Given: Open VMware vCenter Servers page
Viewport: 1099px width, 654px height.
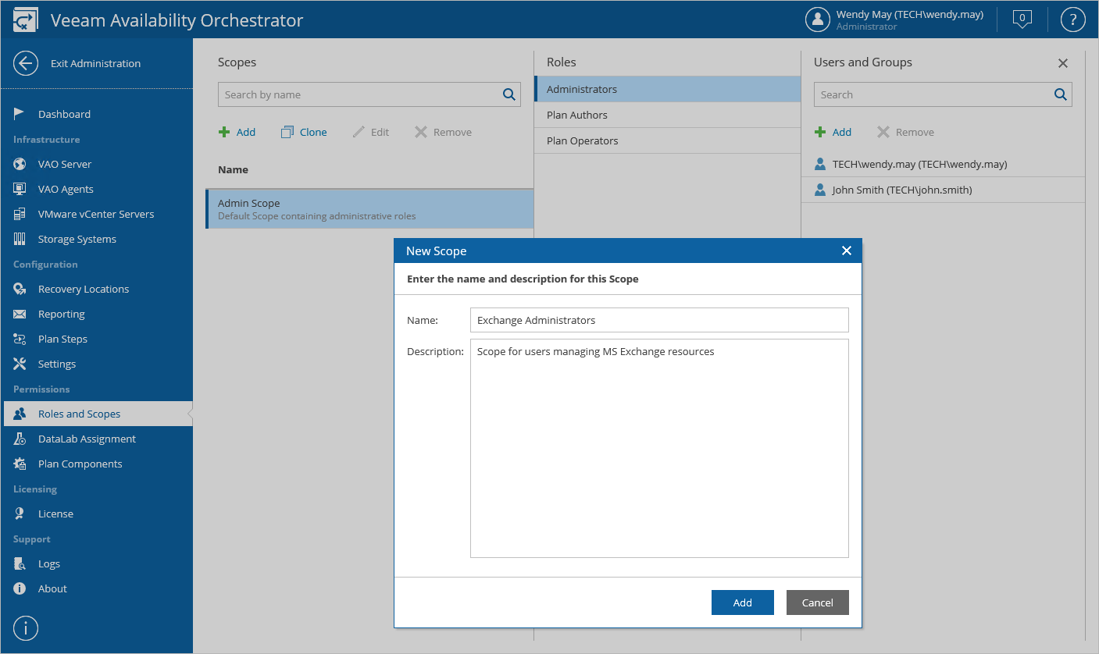Looking at the screenshot, I should 95,214.
